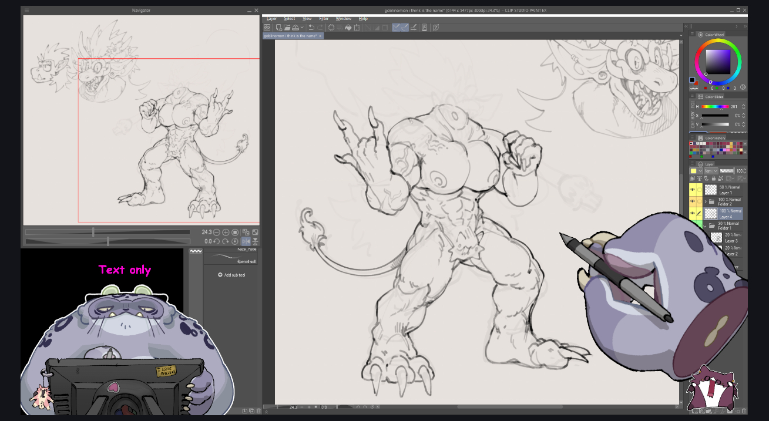This screenshot has width=769, height=421.
Task: Toggle flip horizontal in the Navigator
Action: (x=246, y=241)
